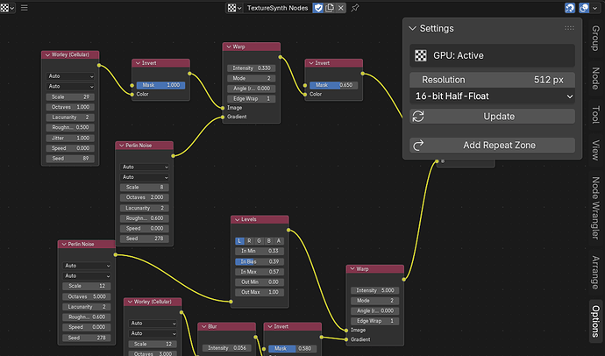The image size is (605, 356).
Task: Open the hamburger menu in header
Action: coord(25,8)
